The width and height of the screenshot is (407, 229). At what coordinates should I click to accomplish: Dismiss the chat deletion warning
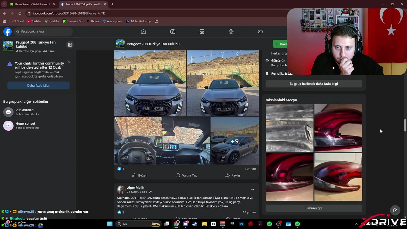69,62
